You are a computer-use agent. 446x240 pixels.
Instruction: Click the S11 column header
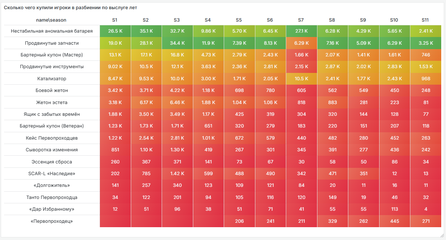pos(425,20)
